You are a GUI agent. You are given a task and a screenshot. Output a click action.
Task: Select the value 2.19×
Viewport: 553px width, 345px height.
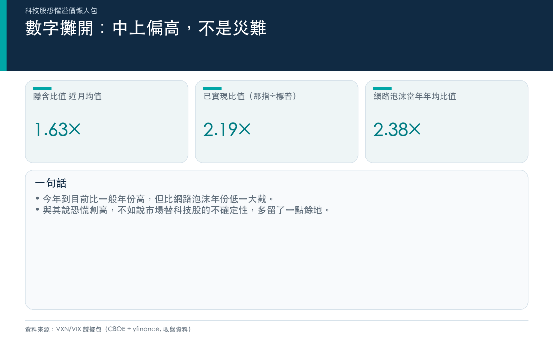[x=227, y=130]
